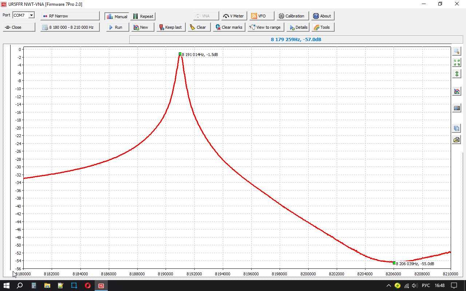Select the minimum marker at 8 206 039Hz
This screenshot has height=291, width=466.
pyautogui.click(x=394, y=263)
